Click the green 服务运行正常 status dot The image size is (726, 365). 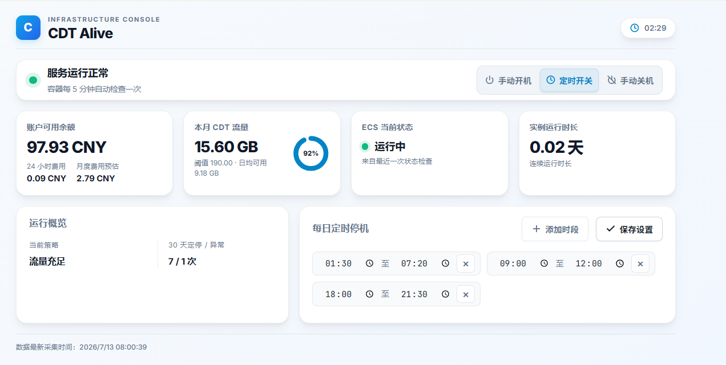pos(33,80)
